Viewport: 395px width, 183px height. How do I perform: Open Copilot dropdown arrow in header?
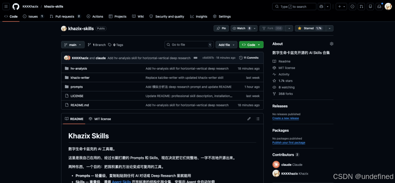327,7
